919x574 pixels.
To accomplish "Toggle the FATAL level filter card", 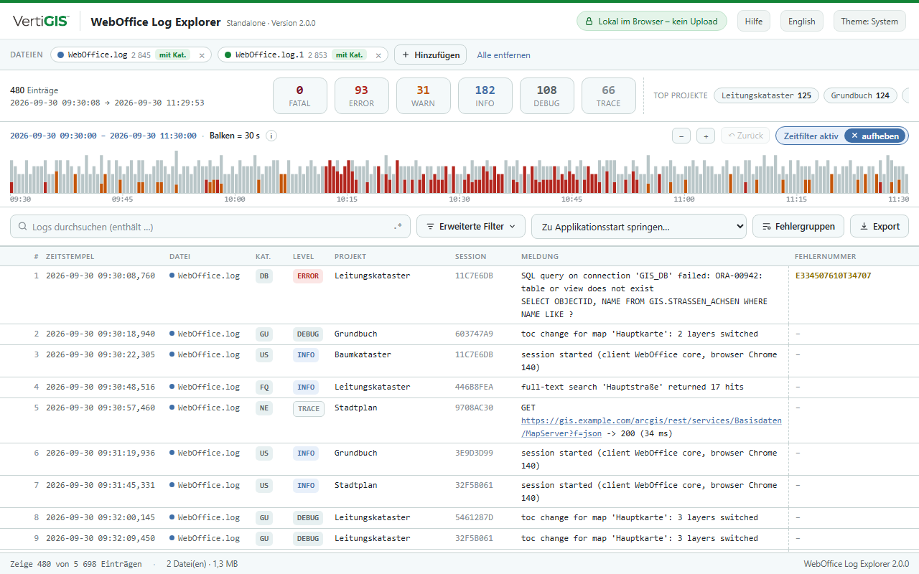I will [x=300, y=96].
